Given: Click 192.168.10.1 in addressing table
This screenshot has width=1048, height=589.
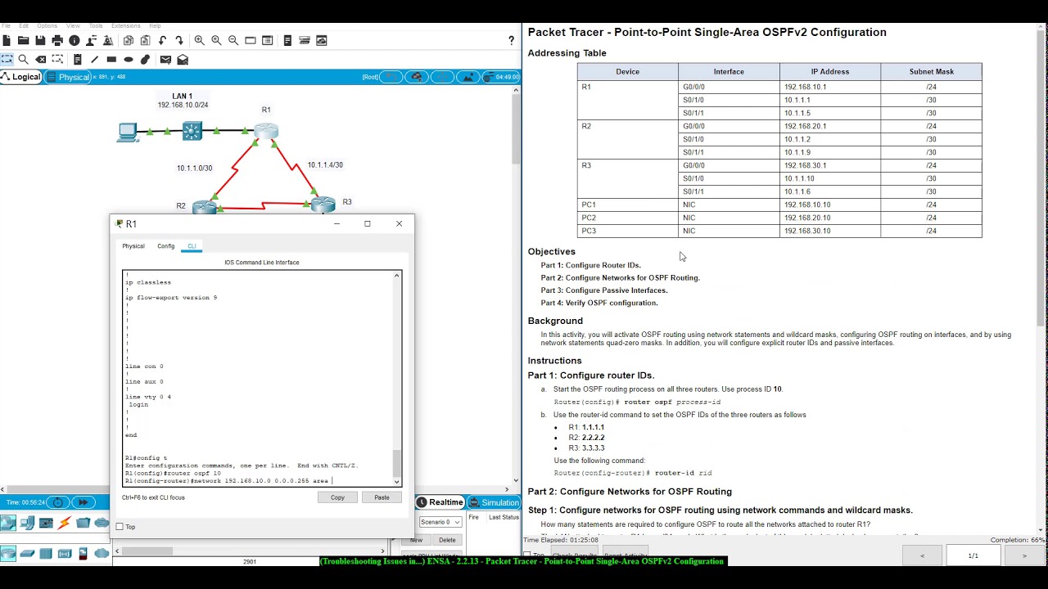Looking at the screenshot, I should point(805,87).
